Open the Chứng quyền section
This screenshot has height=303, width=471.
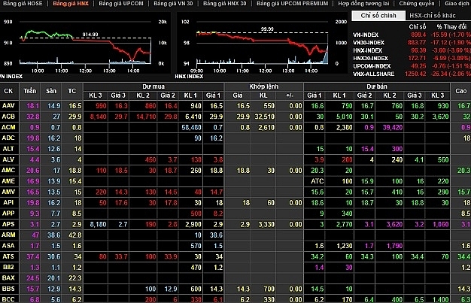417,4
